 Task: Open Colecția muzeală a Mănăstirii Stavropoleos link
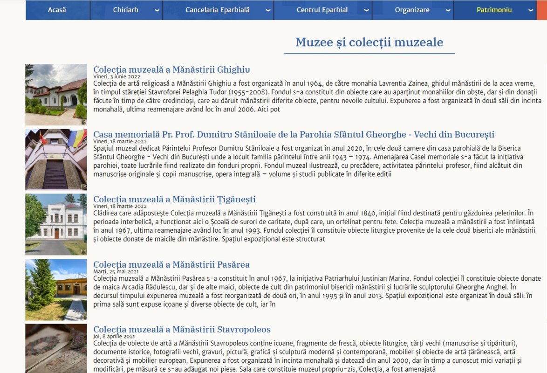coord(182,330)
